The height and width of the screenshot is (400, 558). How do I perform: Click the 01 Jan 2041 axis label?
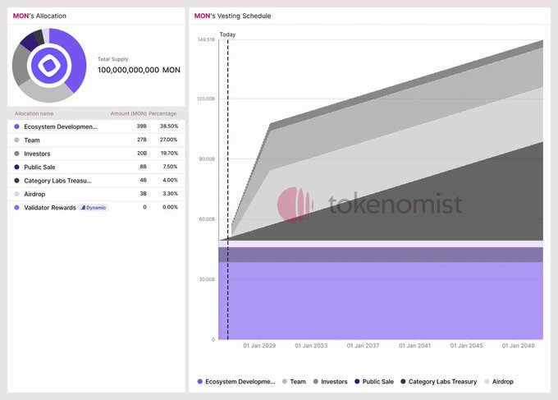[414, 346]
